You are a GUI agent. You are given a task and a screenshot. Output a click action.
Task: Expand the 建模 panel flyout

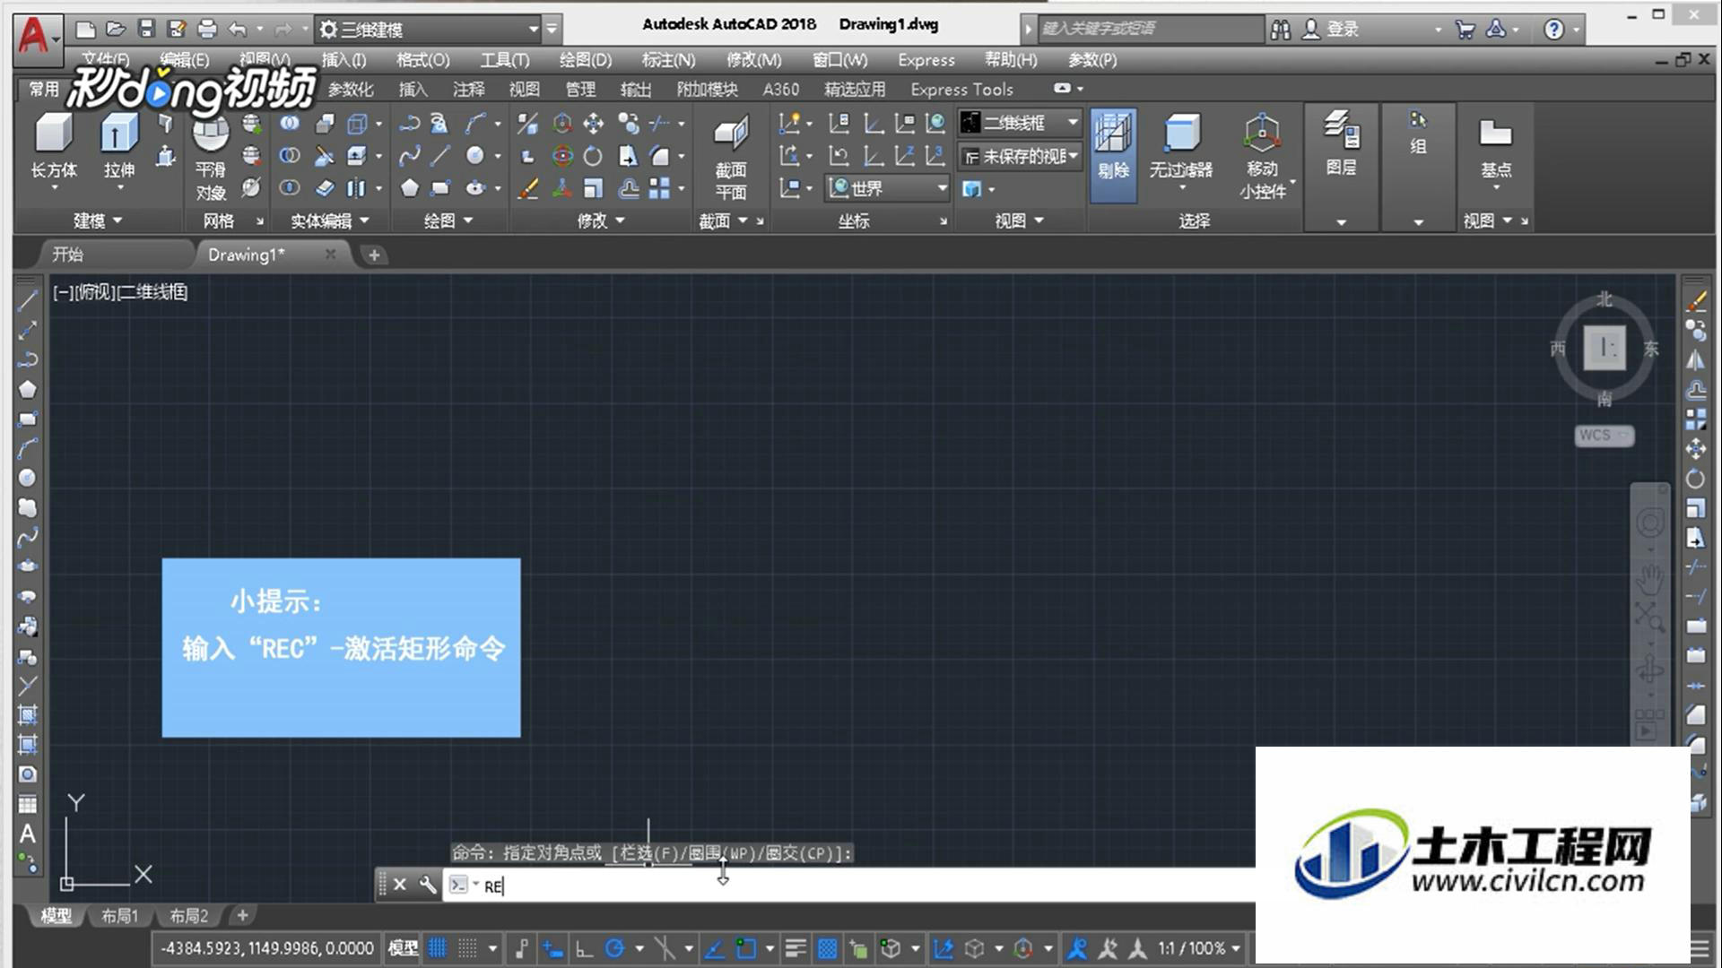98,220
